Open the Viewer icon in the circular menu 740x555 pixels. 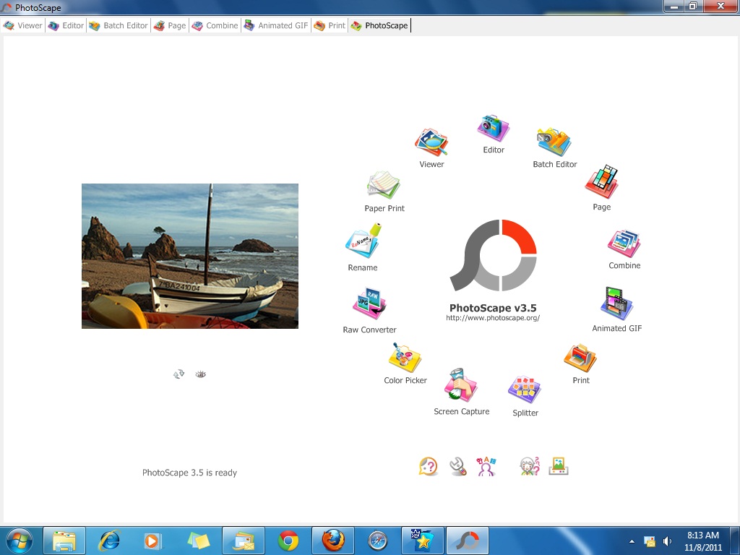click(431, 142)
